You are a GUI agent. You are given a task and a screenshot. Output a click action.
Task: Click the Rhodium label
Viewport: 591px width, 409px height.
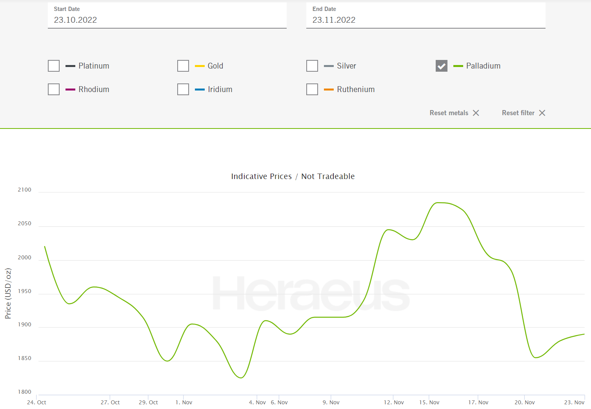coord(94,89)
